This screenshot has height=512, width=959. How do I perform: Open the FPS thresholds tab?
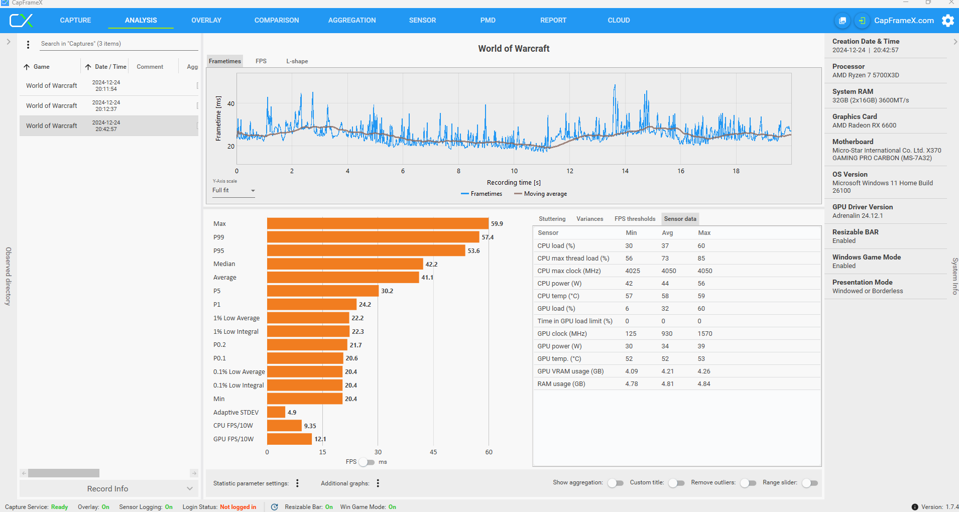(635, 219)
